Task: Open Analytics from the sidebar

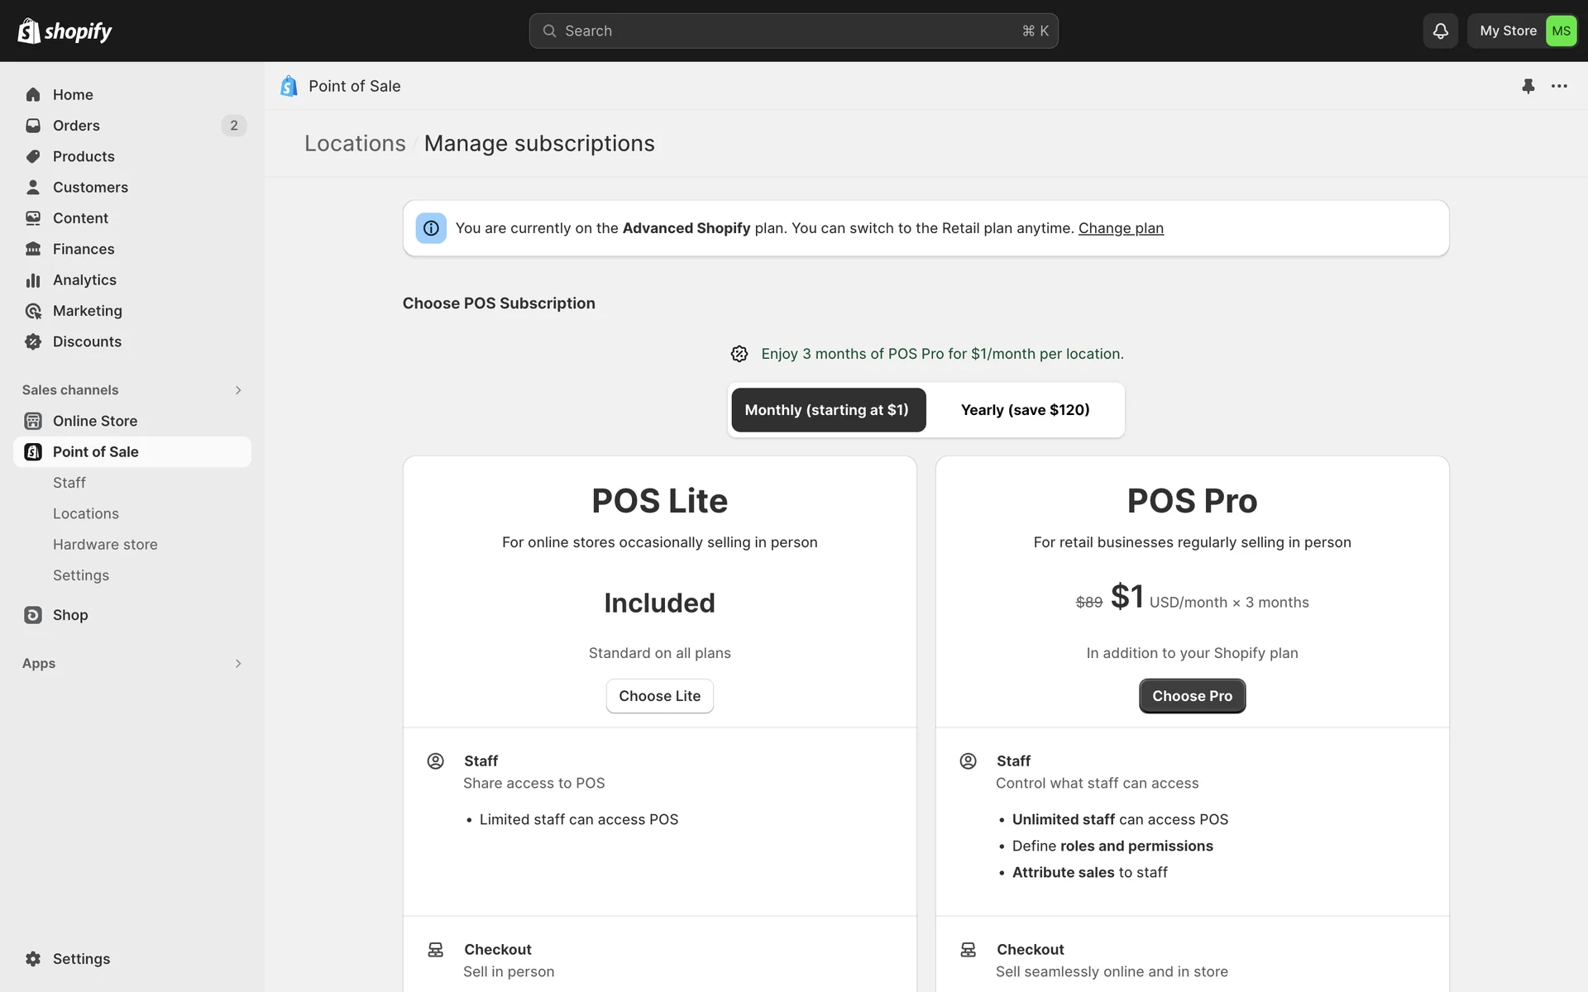Action: click(84, 280)
